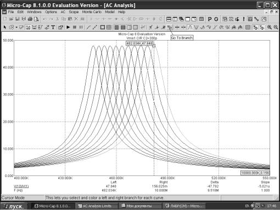Click the Save file icon
This screenshot has width=280, height=210.
tap(18, 19)
